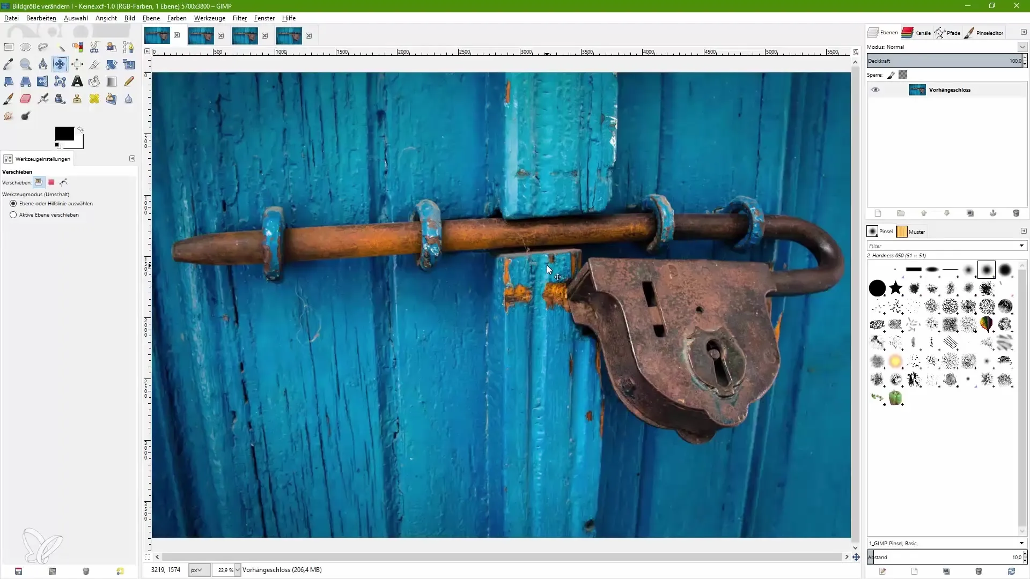Open the image menu triangle at ruler corner

pyautogui.click(x=148, y=51)
